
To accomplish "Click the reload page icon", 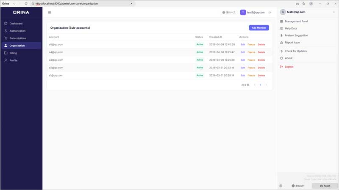I will [x=26, y=3].
